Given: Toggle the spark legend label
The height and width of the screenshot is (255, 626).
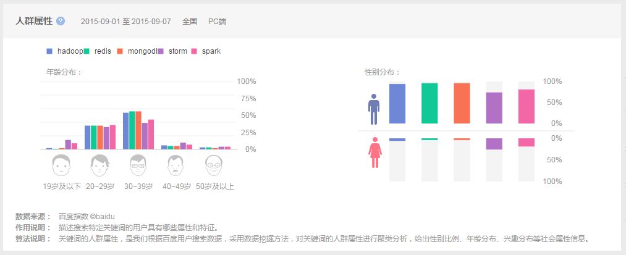Looking at the screenshot, I should tap(211, 51).
